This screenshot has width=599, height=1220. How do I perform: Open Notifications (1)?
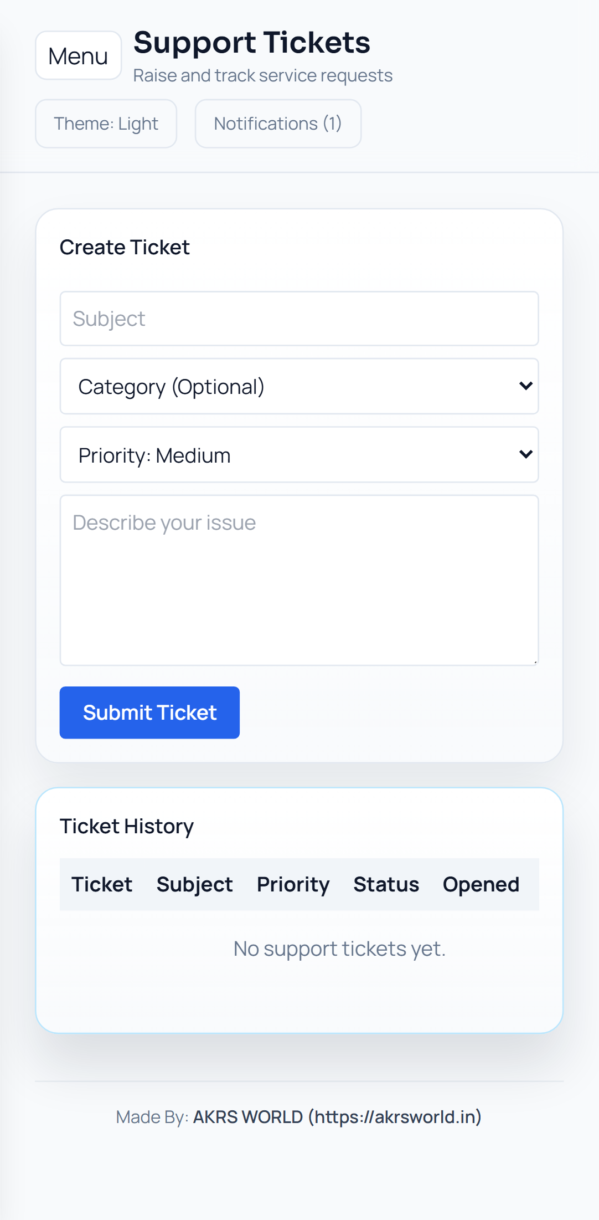coord(278,124)
